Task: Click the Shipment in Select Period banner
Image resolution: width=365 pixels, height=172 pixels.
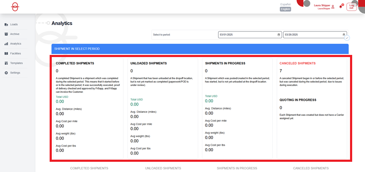Action: click(200, 49)
